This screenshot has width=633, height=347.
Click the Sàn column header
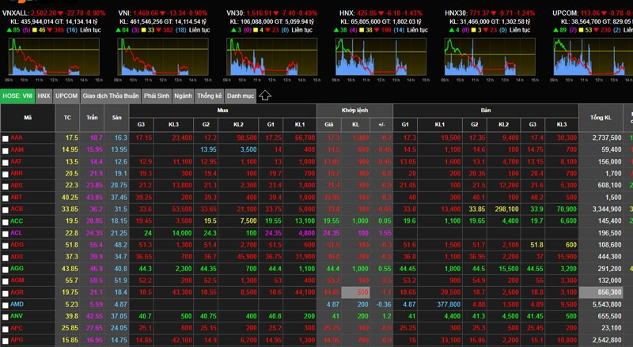(116, 118)
